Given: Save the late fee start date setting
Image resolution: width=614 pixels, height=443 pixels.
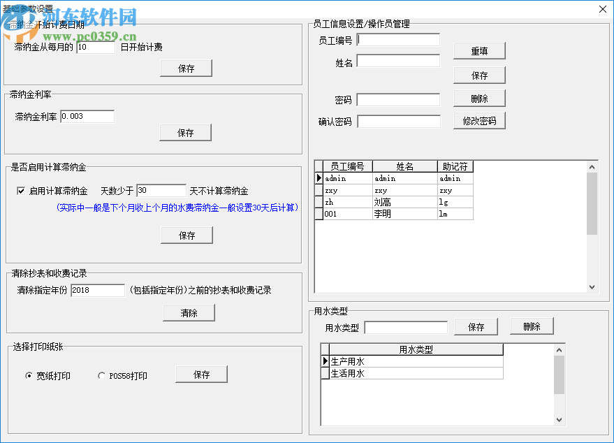Looking at the screenshot, I should coord(186,68).
